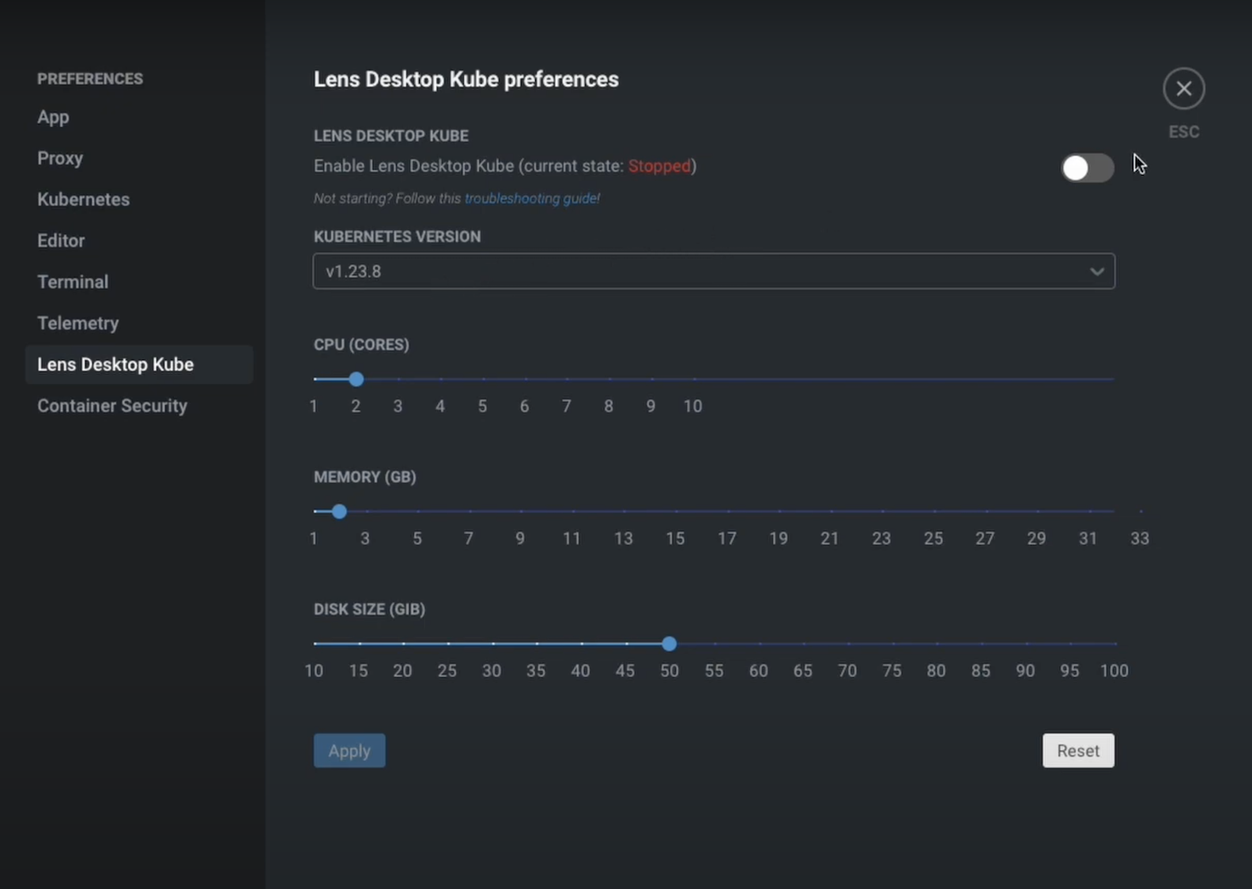Open the App preferences section
The image size is (1252, 889).
[x=53, y=117]
